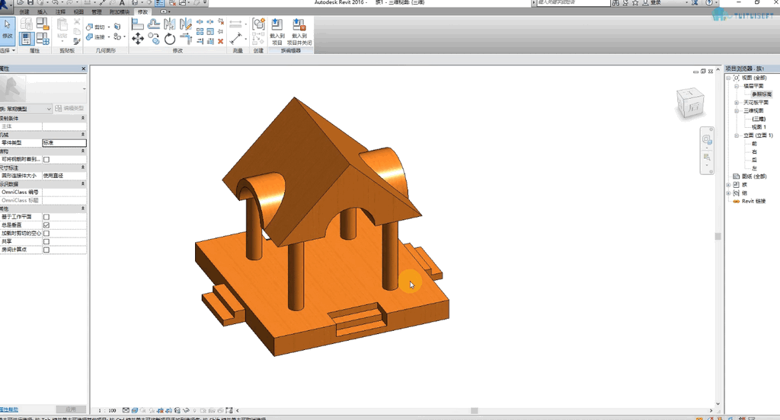This screenshot has width=780, height=420.
Task: Collapse the Views (all) tree node
Action: [728, 78]
